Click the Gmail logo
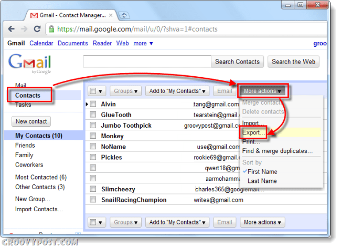The width and height of the screenshot is (341, 248). (30, 63)
